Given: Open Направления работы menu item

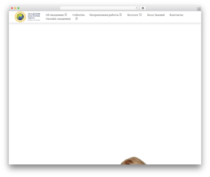Looking at the screenshot, I should tap(104, 15).
